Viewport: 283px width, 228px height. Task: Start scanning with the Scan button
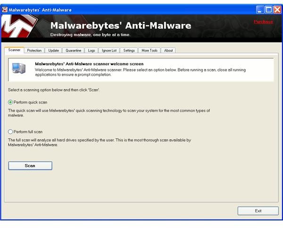(x=30, y=166)
